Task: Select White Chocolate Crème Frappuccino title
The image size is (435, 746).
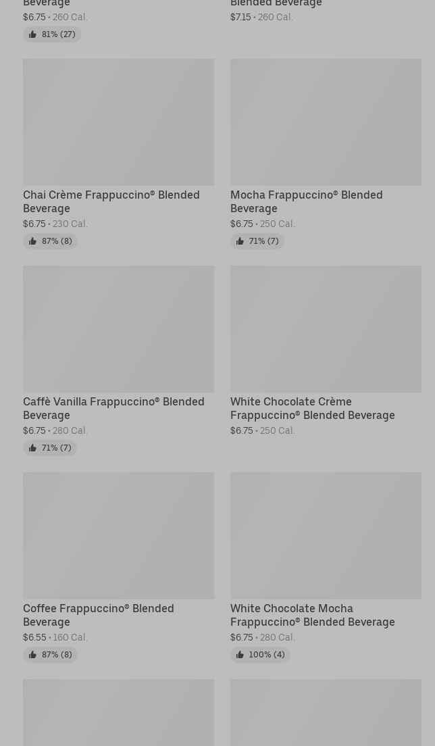Action: tap(313, 408)
